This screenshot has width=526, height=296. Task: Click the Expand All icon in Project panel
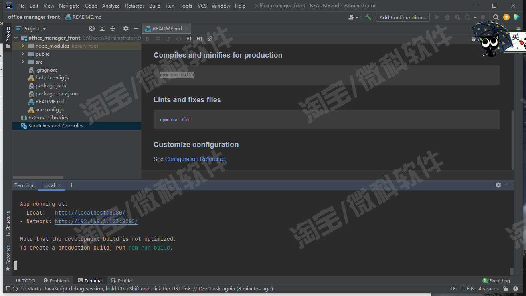click(x=102, y=28)
